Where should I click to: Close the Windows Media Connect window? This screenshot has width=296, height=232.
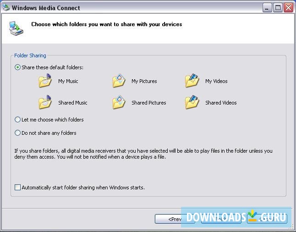(x=289, y=8)
